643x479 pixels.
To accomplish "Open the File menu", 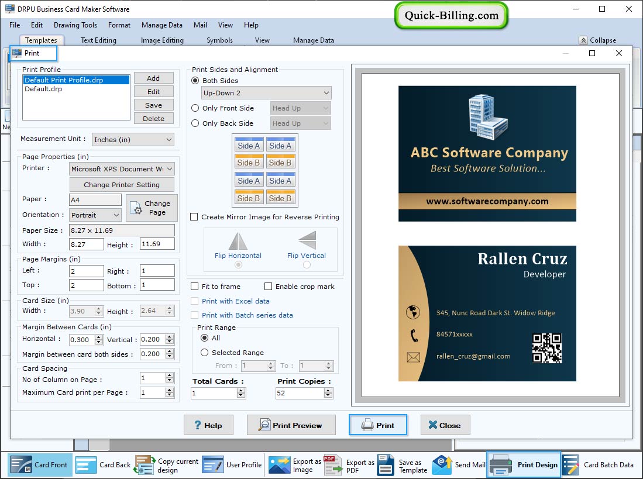I will point(15,25).
